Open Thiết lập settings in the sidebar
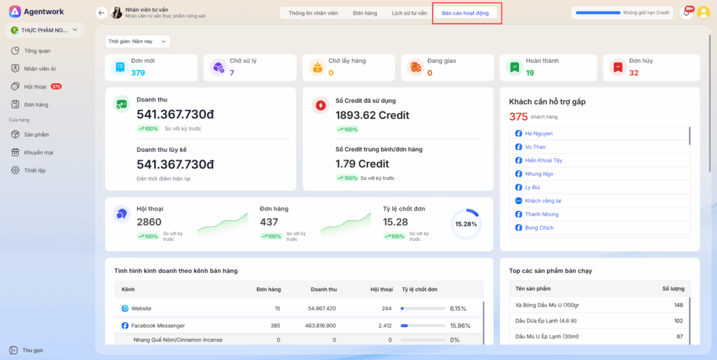Screen dimensions: 717x360 (x=34, y=170)
